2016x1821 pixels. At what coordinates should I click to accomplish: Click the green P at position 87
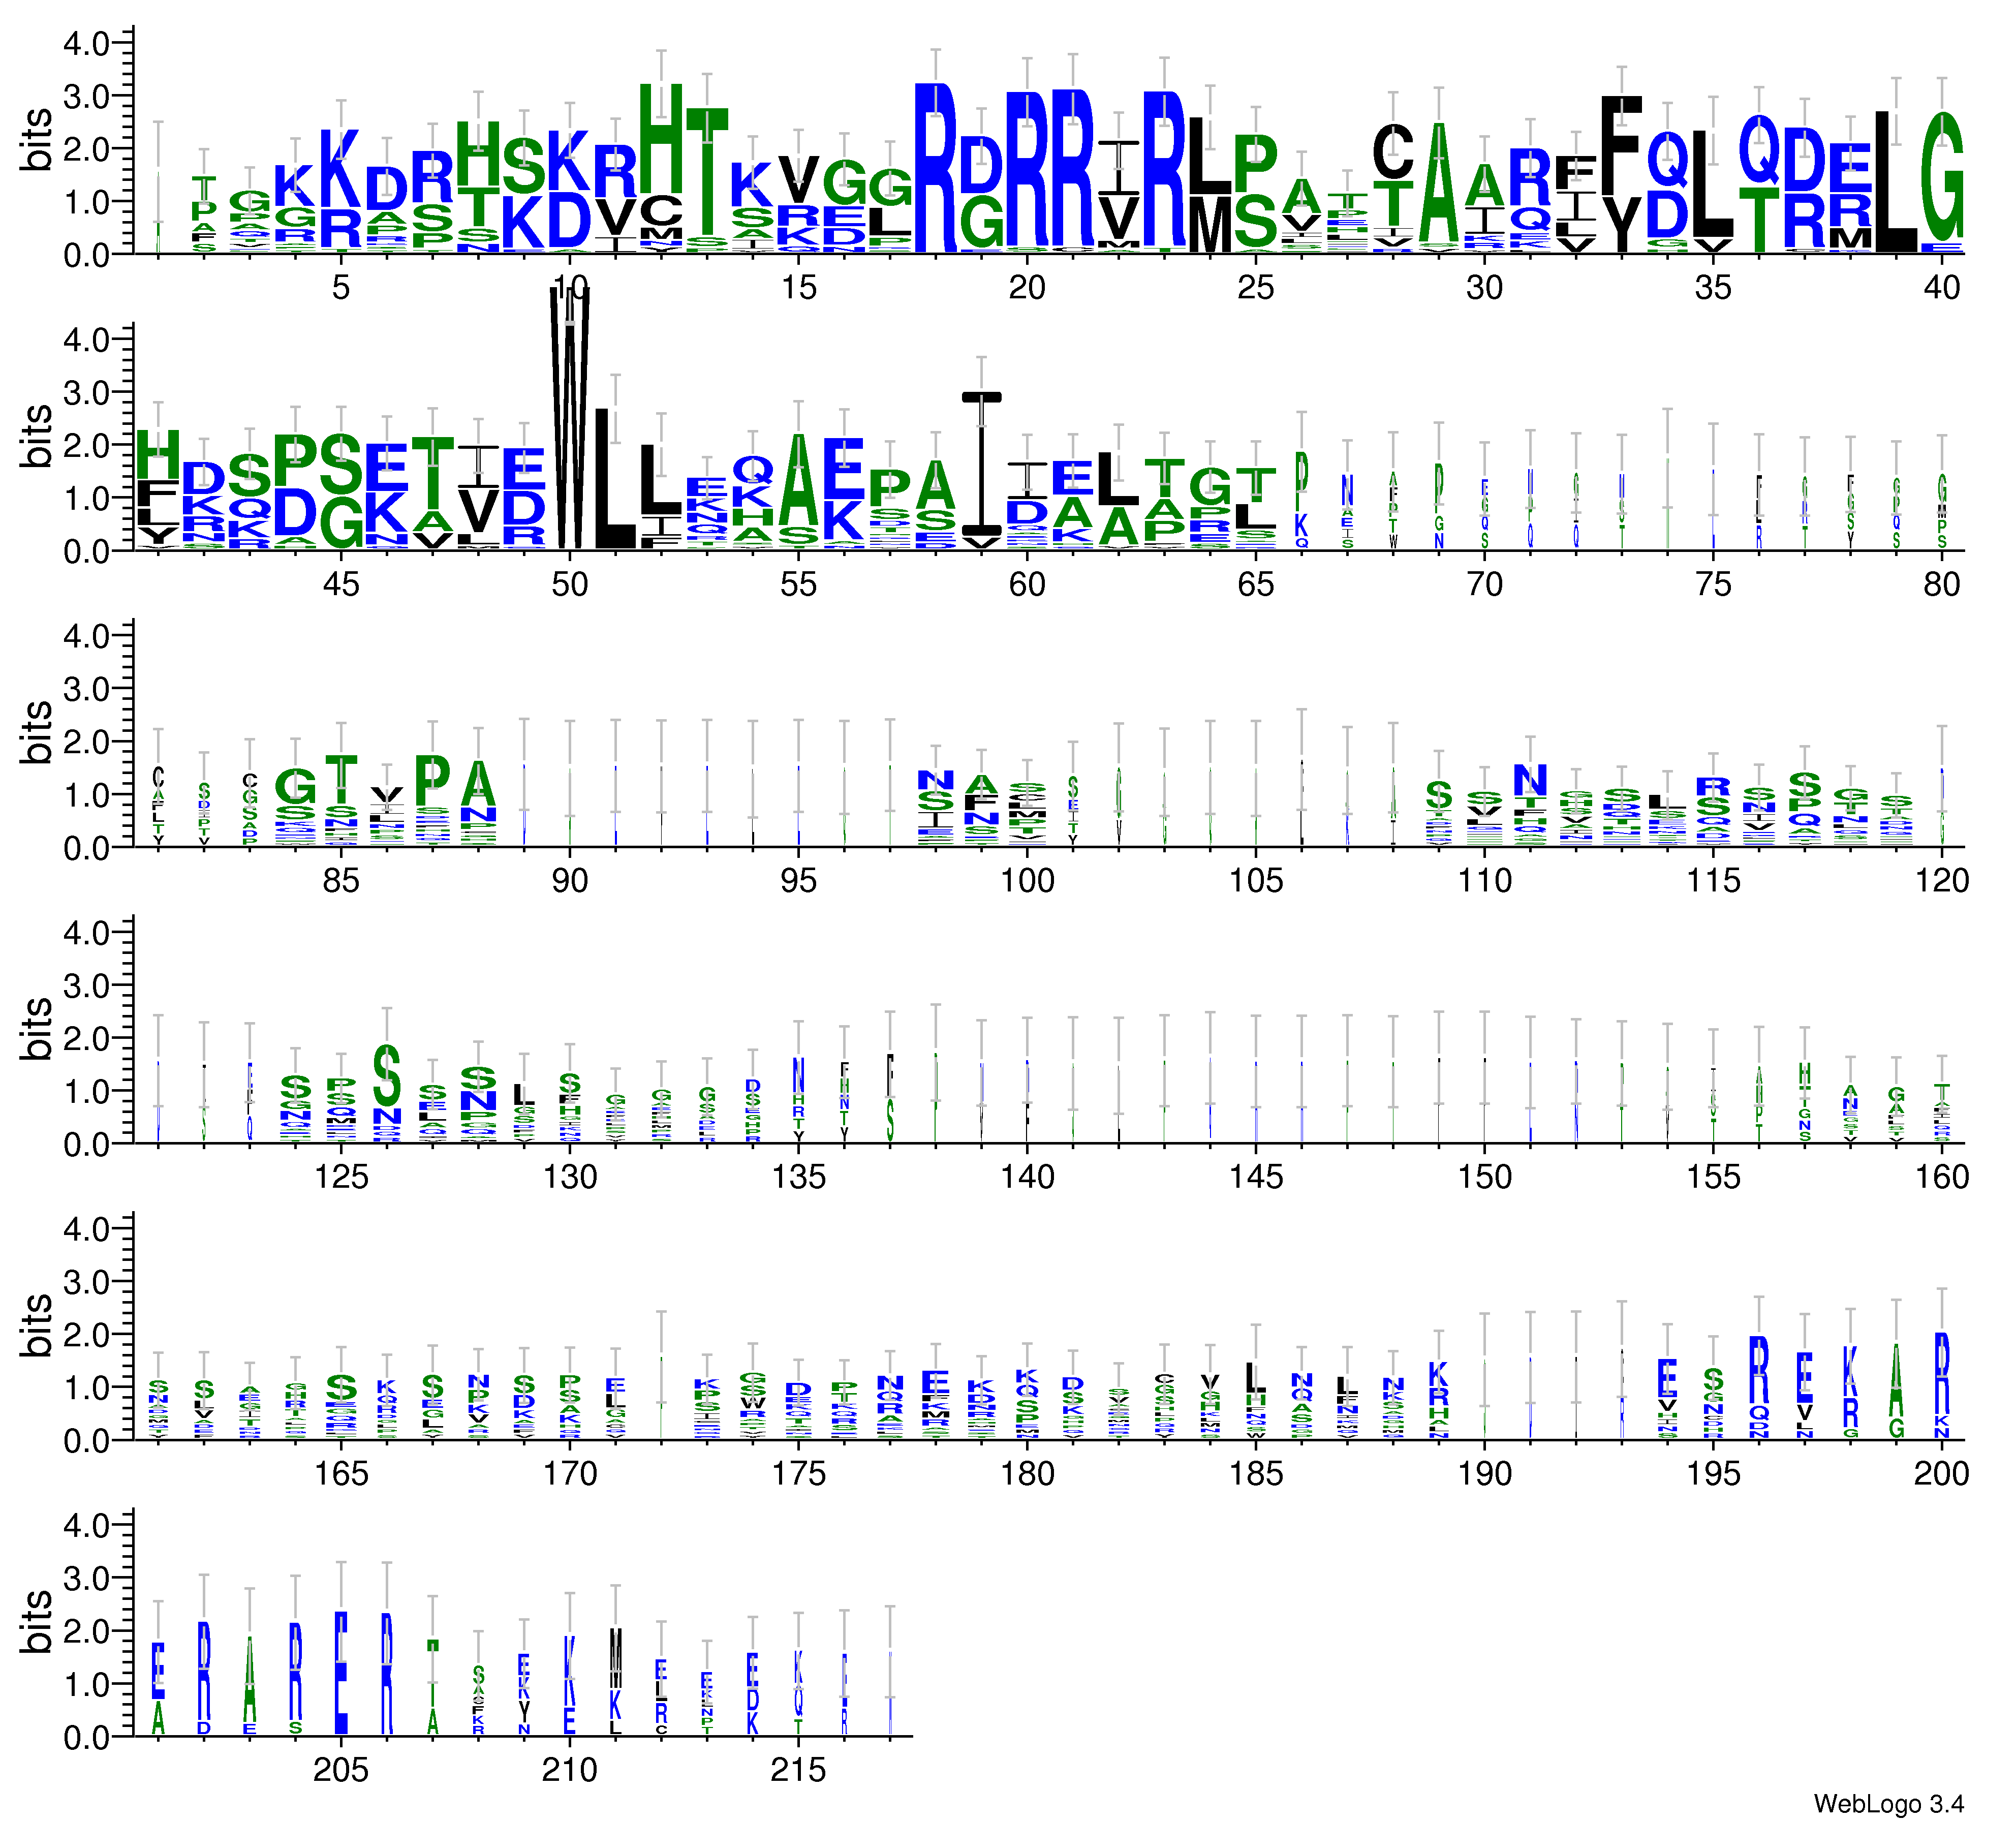coord(433,780)
